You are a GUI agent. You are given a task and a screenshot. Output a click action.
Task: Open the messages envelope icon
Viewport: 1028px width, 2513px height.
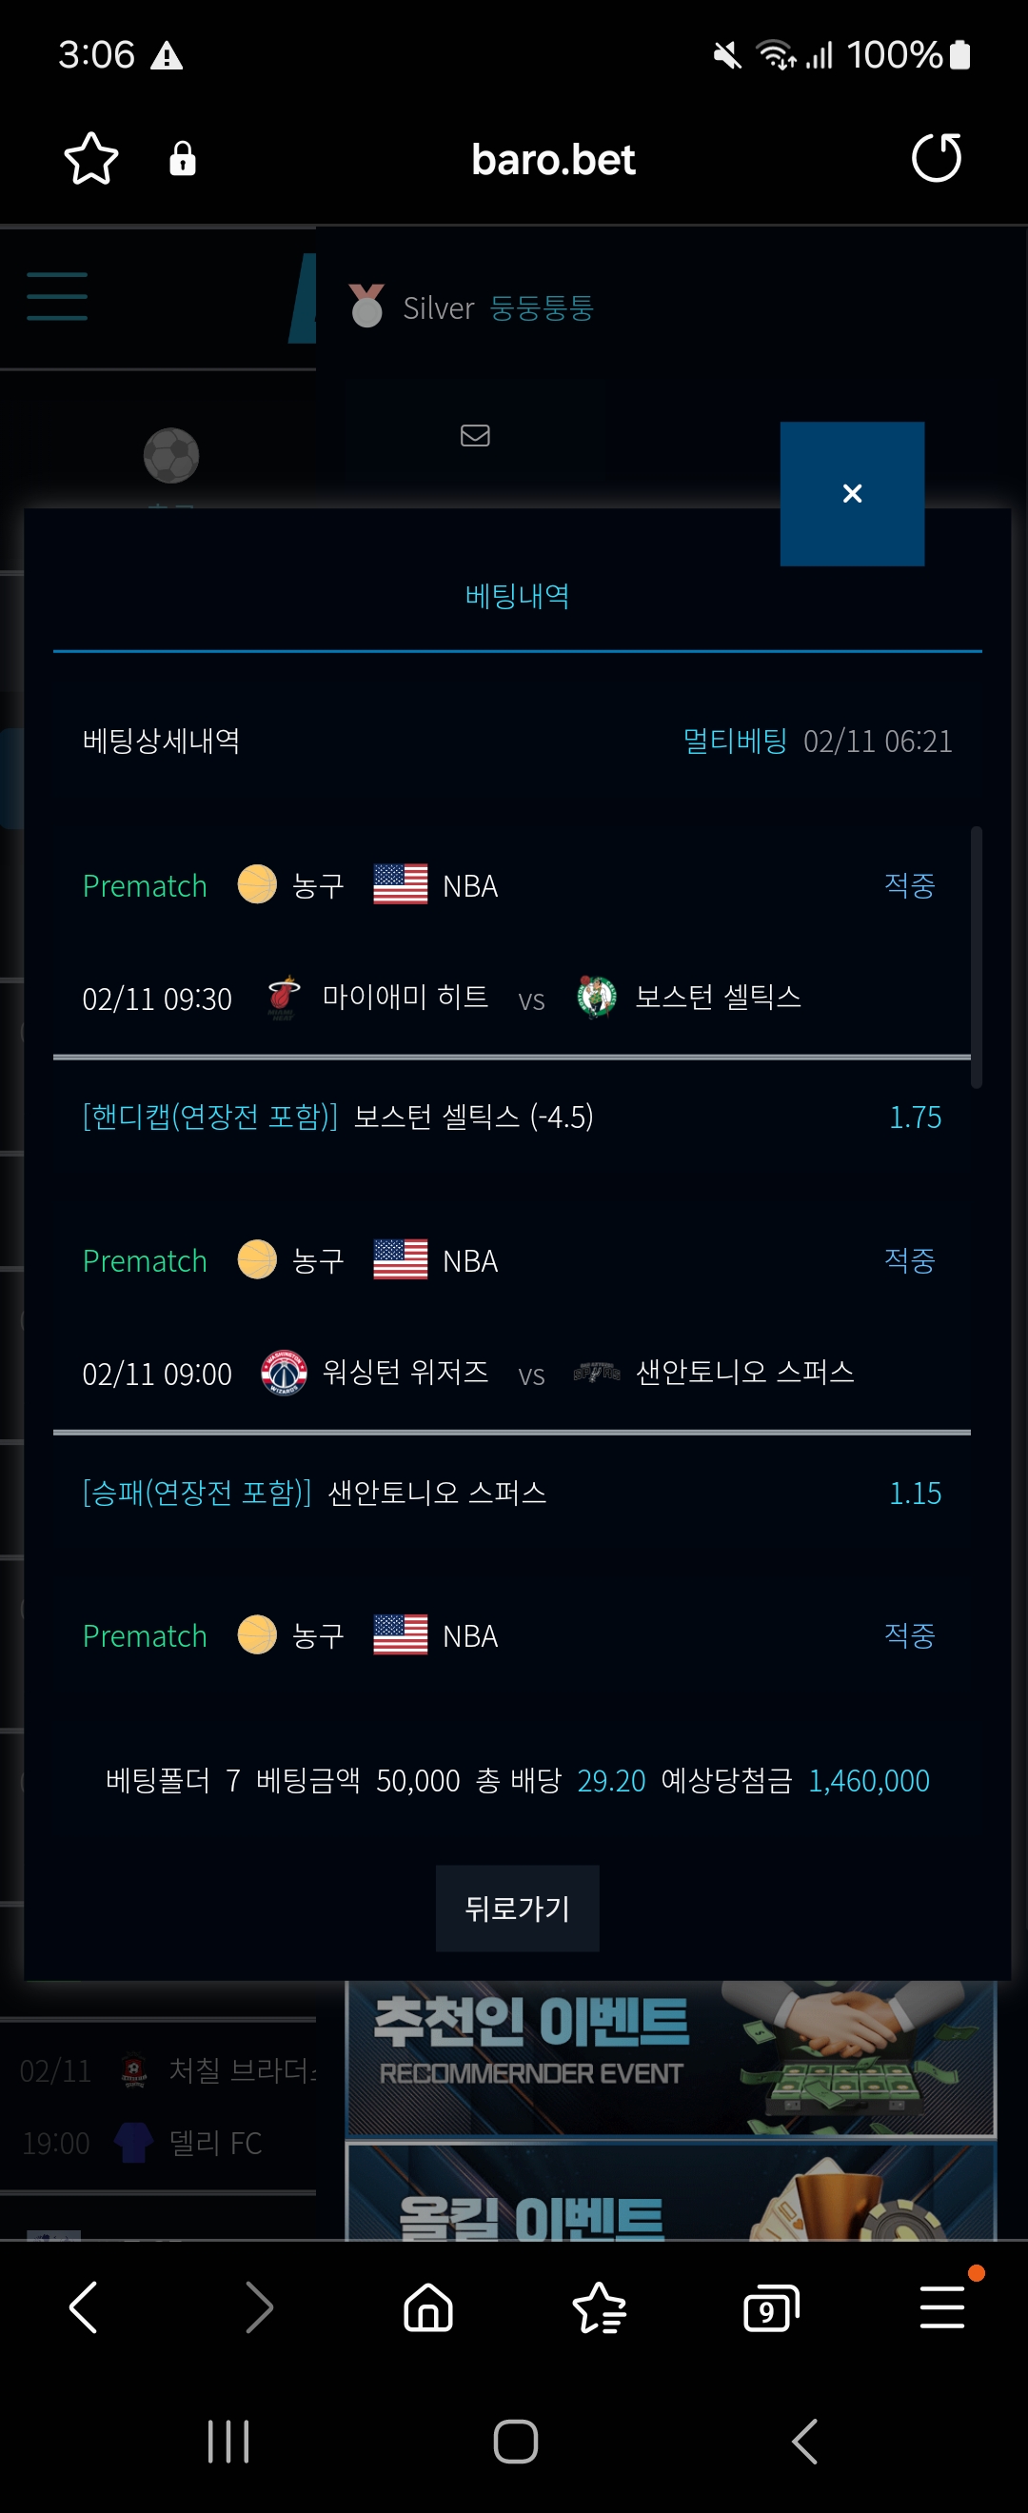(475, 435)
